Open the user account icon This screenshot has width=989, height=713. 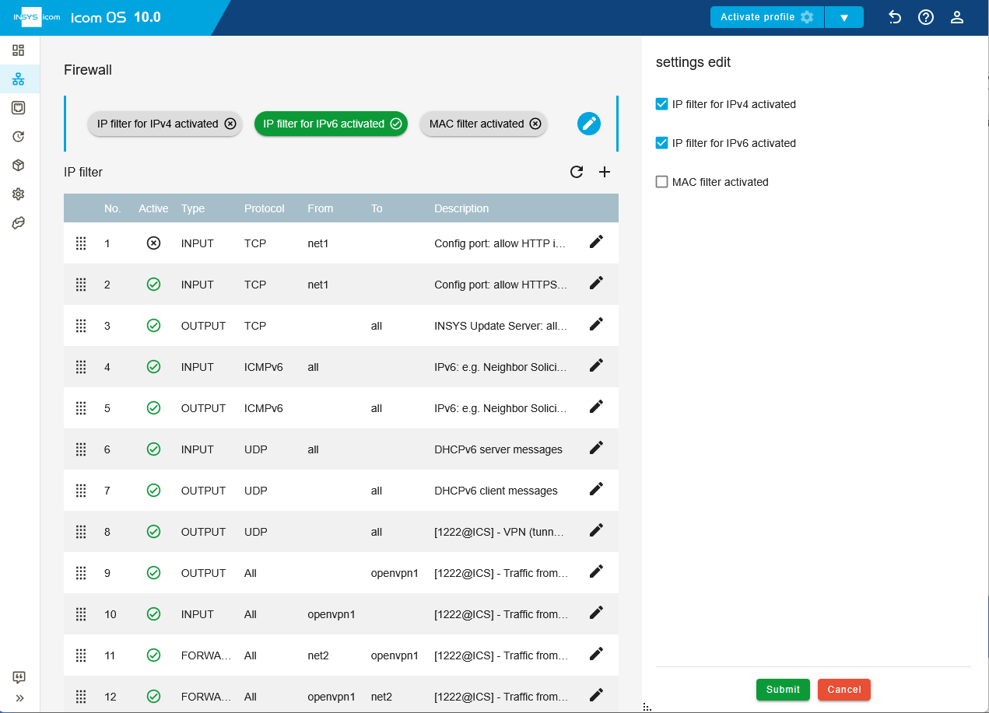pos(957,17)
